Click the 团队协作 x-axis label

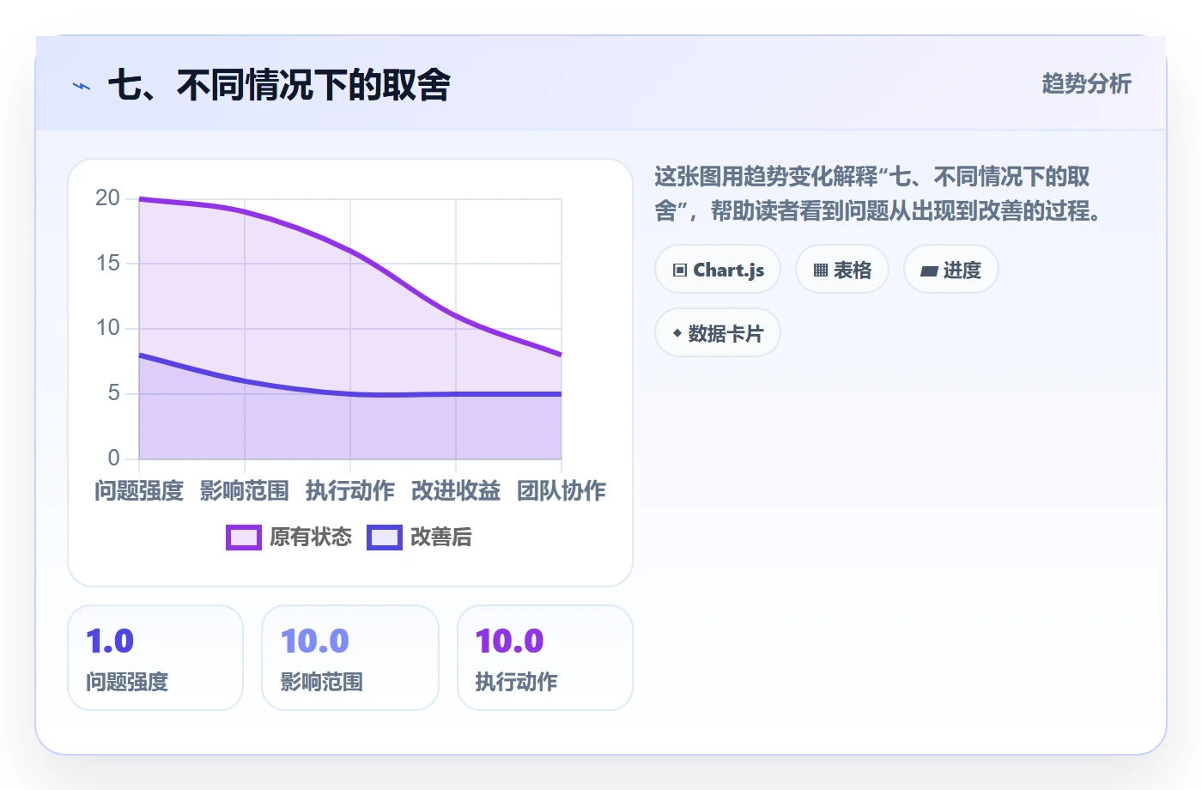point(562,490)
